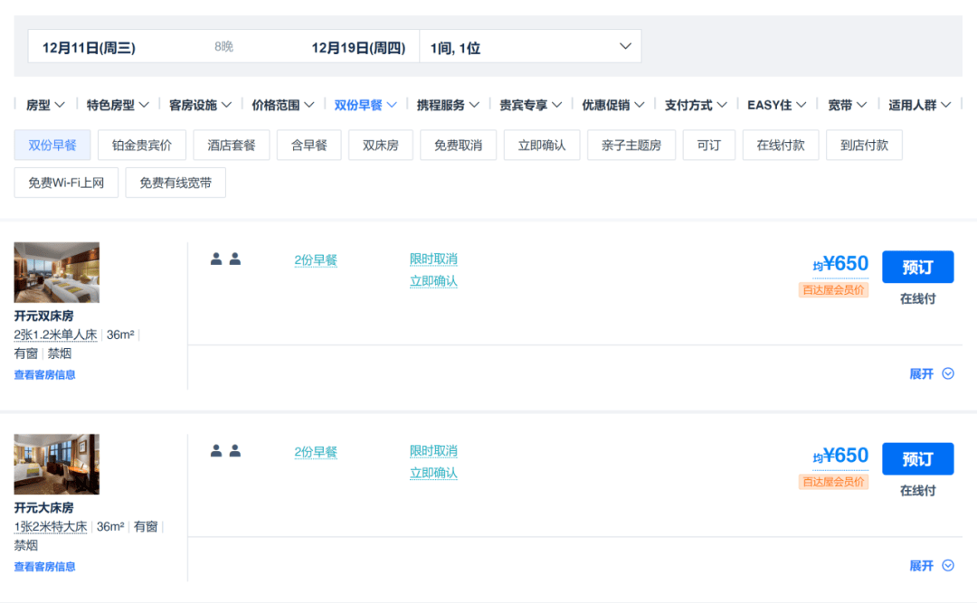Toggle the 免费取消 filter chip

[458, 145]
